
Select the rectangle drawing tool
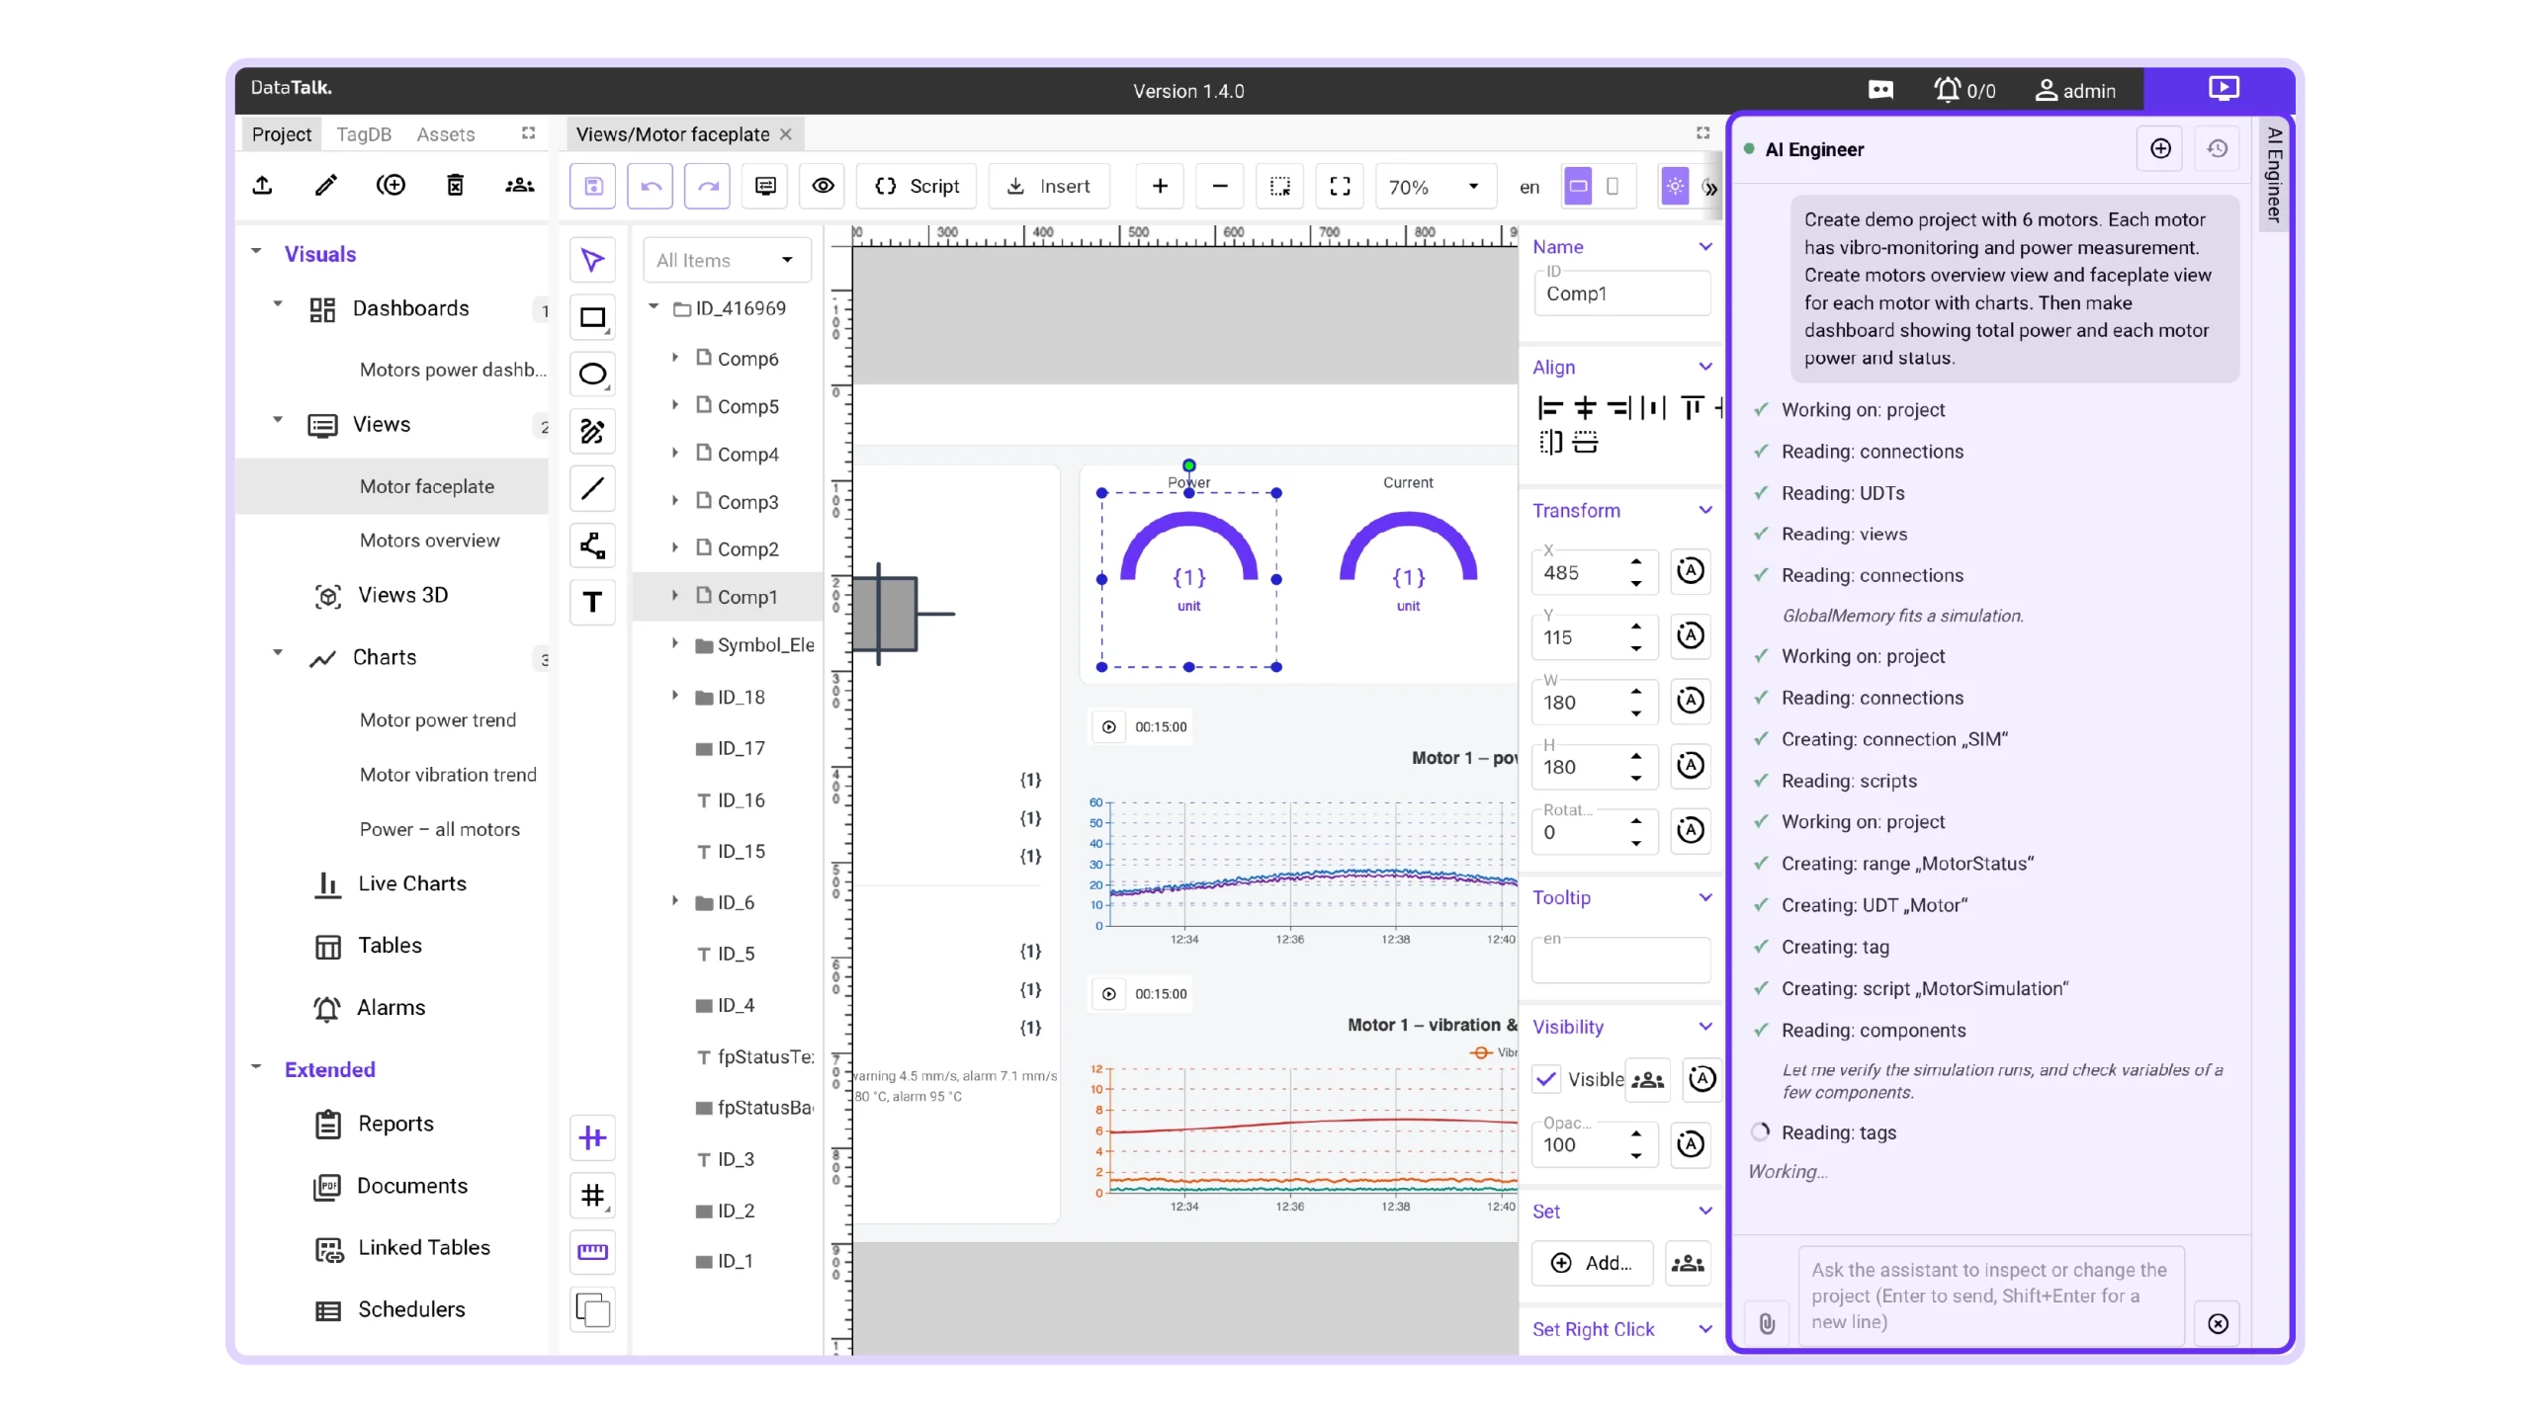(592, 317)
